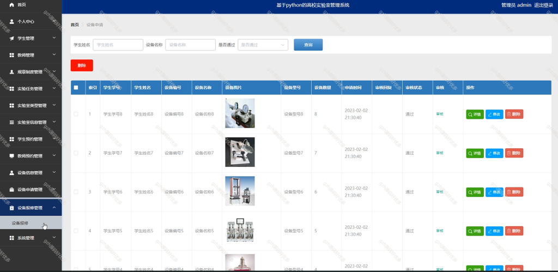558x272 pixels.
Task: Check the checkbox for row 3
Action: pyautogui.click(x=76, y=192)
